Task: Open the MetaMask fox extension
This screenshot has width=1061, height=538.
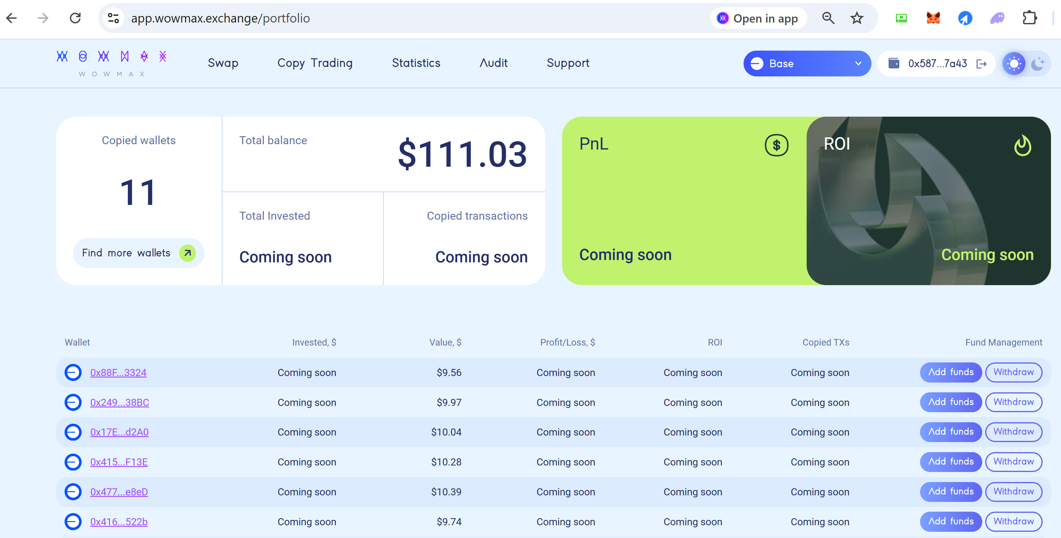Action: [x=933, y=18]
